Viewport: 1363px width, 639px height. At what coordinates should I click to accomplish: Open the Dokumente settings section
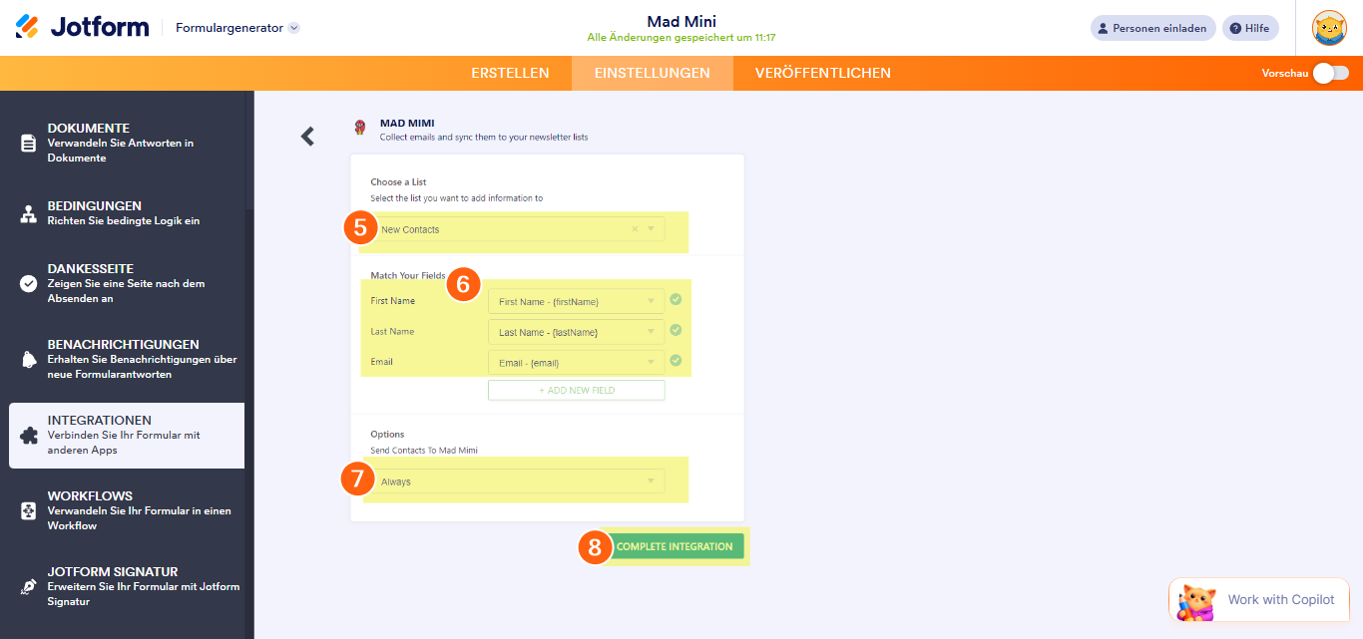click(x=90, y=135)
